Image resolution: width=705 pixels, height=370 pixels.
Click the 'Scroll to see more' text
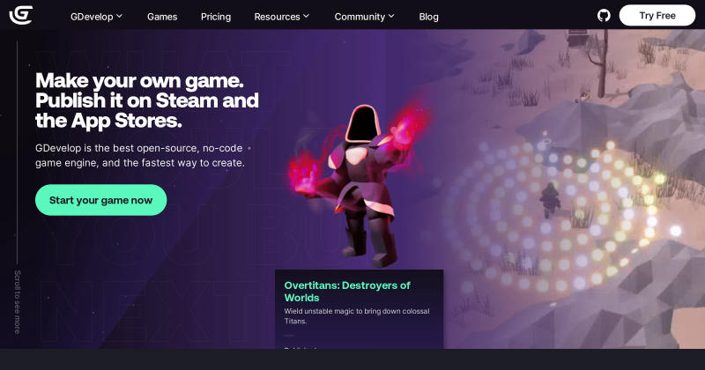[17, 301]
